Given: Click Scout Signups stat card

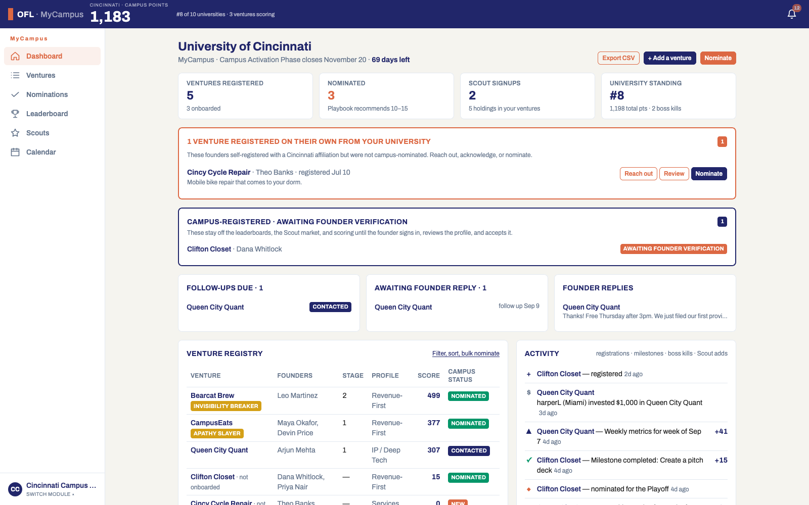Looking at the screenshot, I should pos(527,96).
